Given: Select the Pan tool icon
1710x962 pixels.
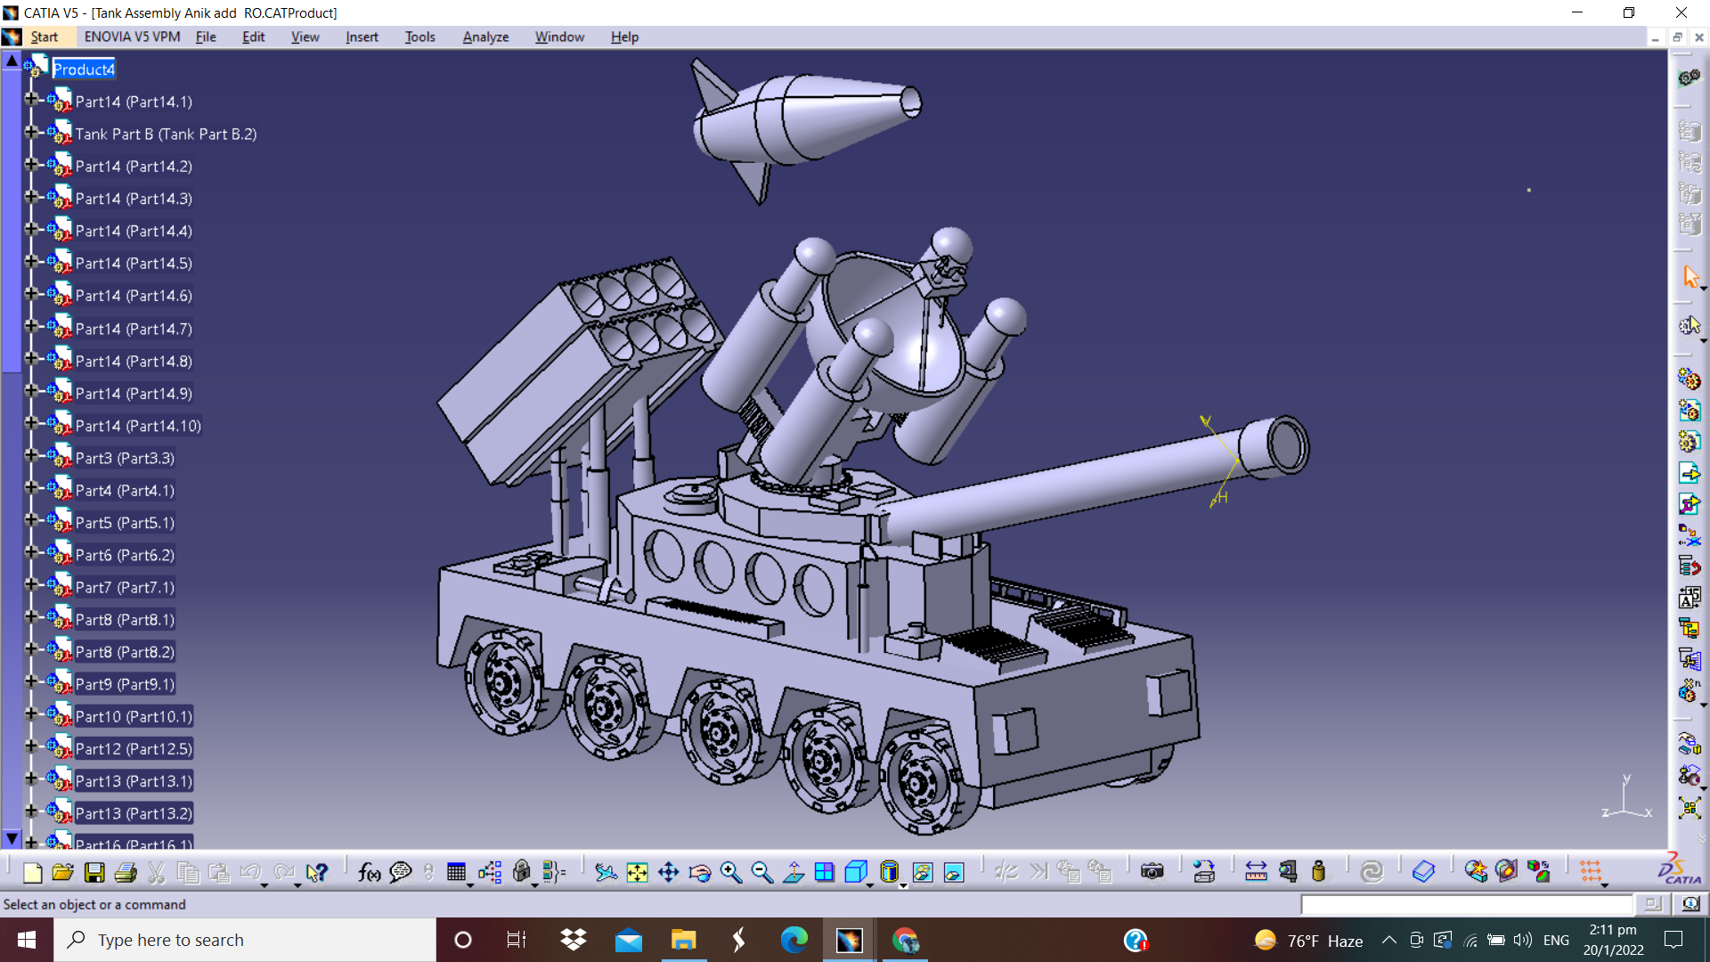Looking at the screenshot, I should pos(669,872).
